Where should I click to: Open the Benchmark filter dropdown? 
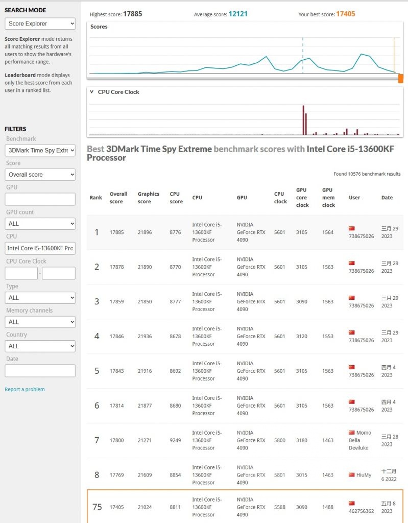point(40,150)
